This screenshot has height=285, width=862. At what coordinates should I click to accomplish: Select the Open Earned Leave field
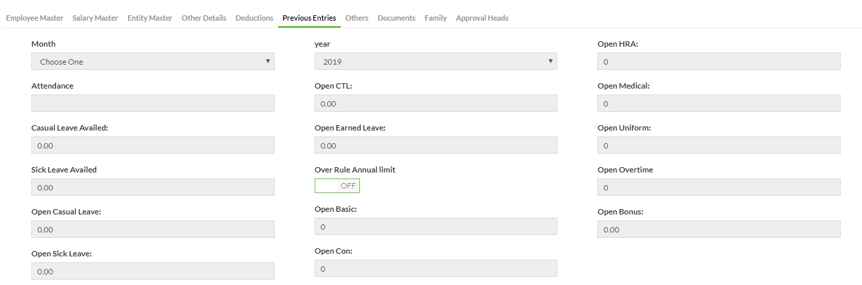[x=436, y=145]
